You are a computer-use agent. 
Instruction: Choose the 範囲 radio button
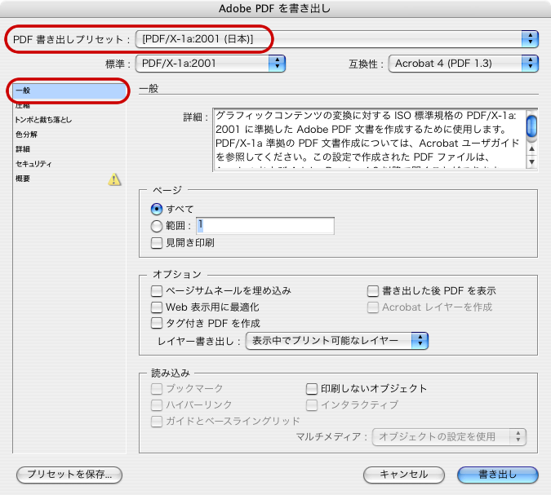click(157, 226)
